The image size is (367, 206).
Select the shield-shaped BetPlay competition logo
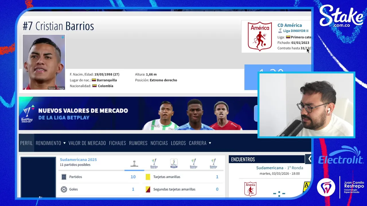[x=174, y=163]
